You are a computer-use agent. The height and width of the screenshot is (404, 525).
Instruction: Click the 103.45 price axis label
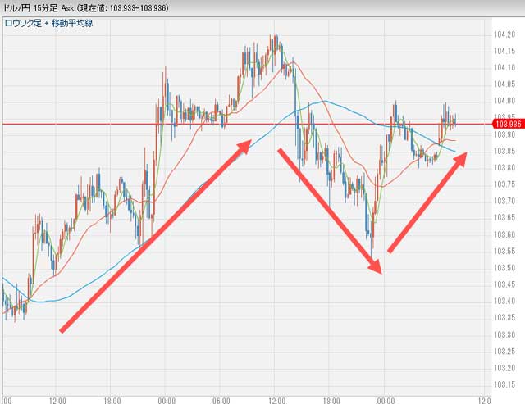click(x=504, y=284)
